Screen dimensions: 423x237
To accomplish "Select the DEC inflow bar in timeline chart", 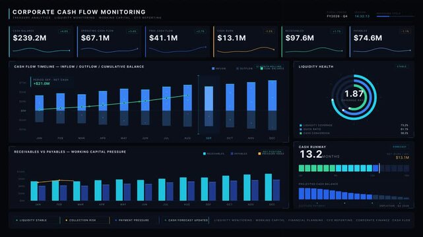I will [272, 95].
